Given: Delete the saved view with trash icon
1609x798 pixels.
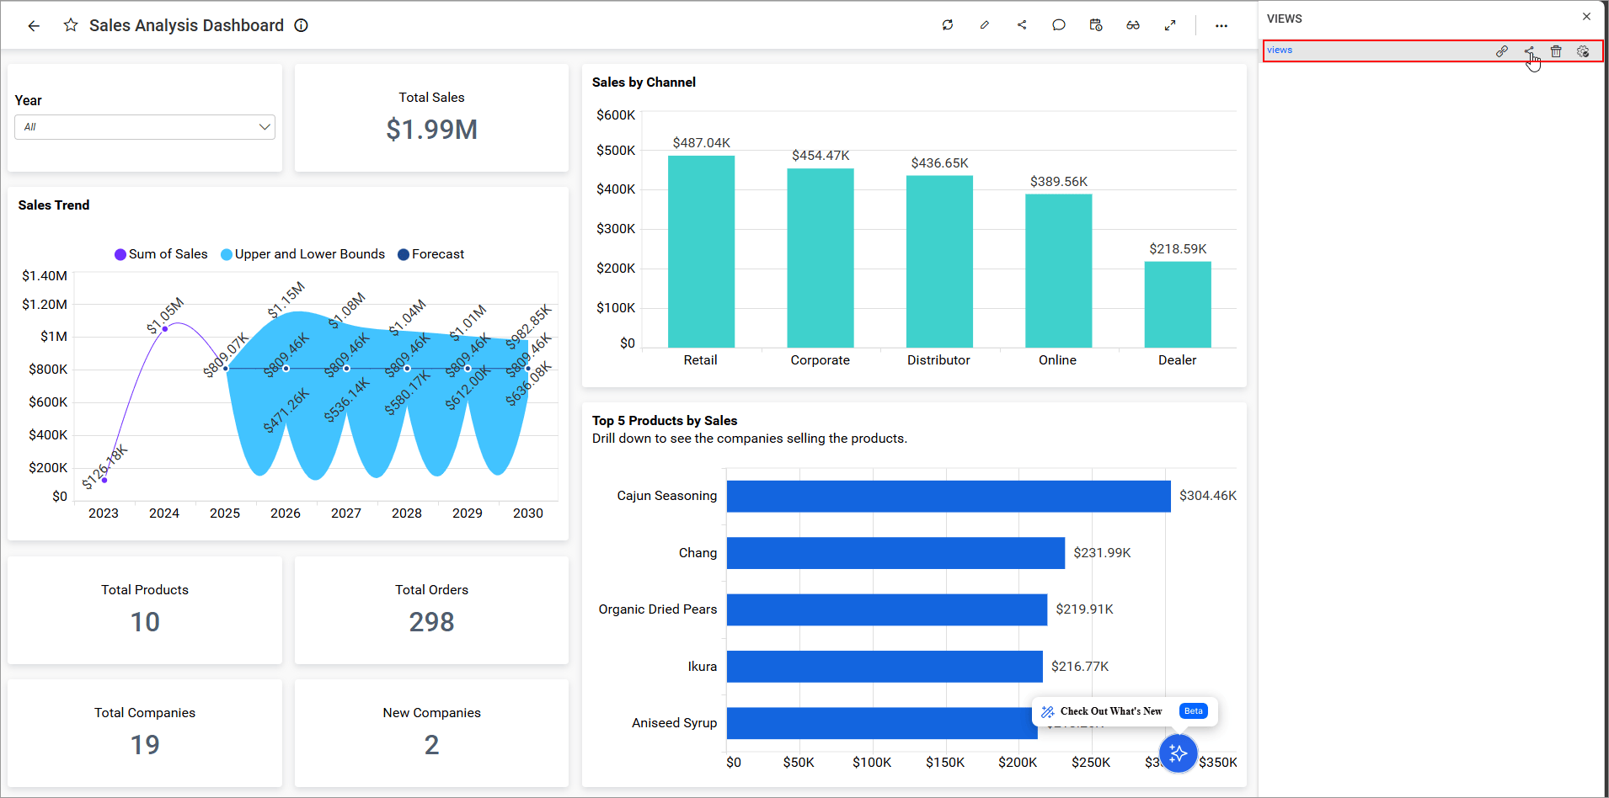Looking at the screenshot, I should [x=1556, y=51].
